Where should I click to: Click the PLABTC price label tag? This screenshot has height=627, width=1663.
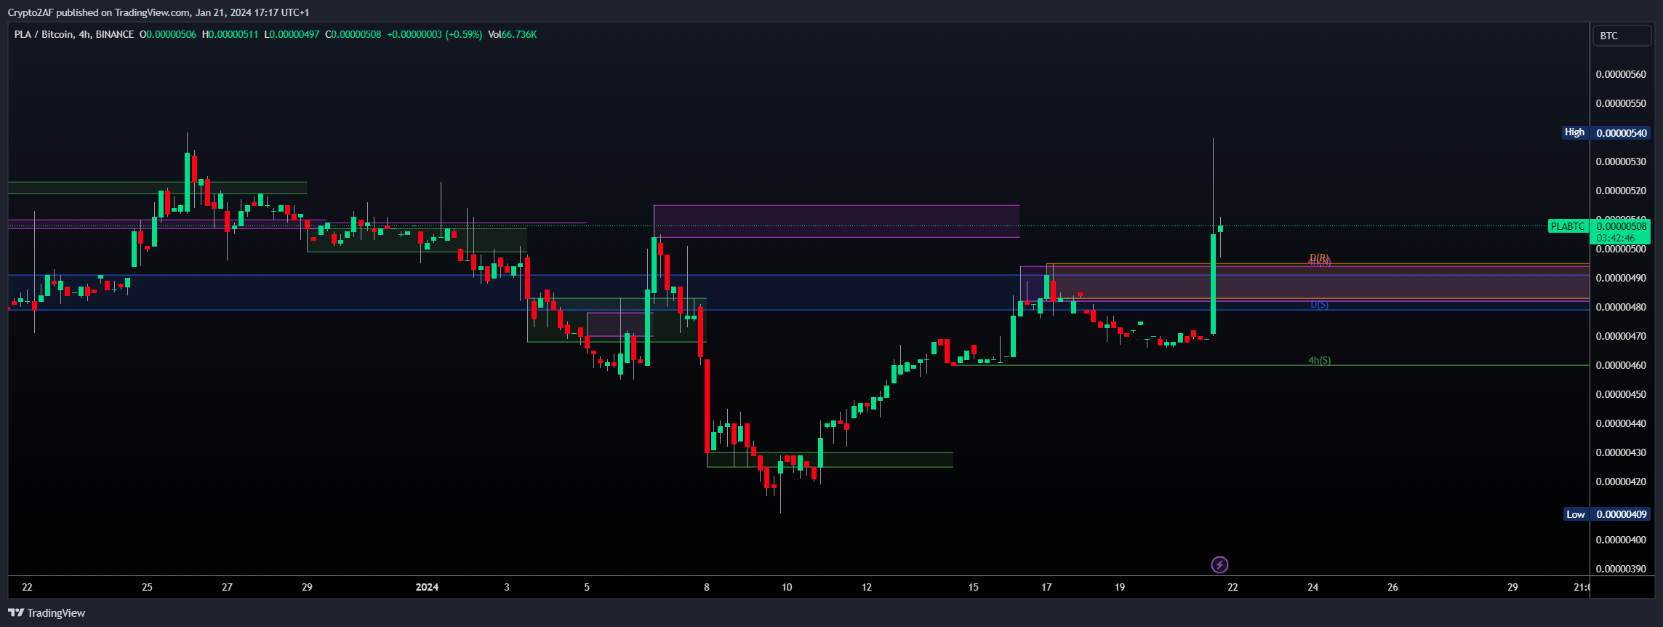click(x=1567, y=226)
